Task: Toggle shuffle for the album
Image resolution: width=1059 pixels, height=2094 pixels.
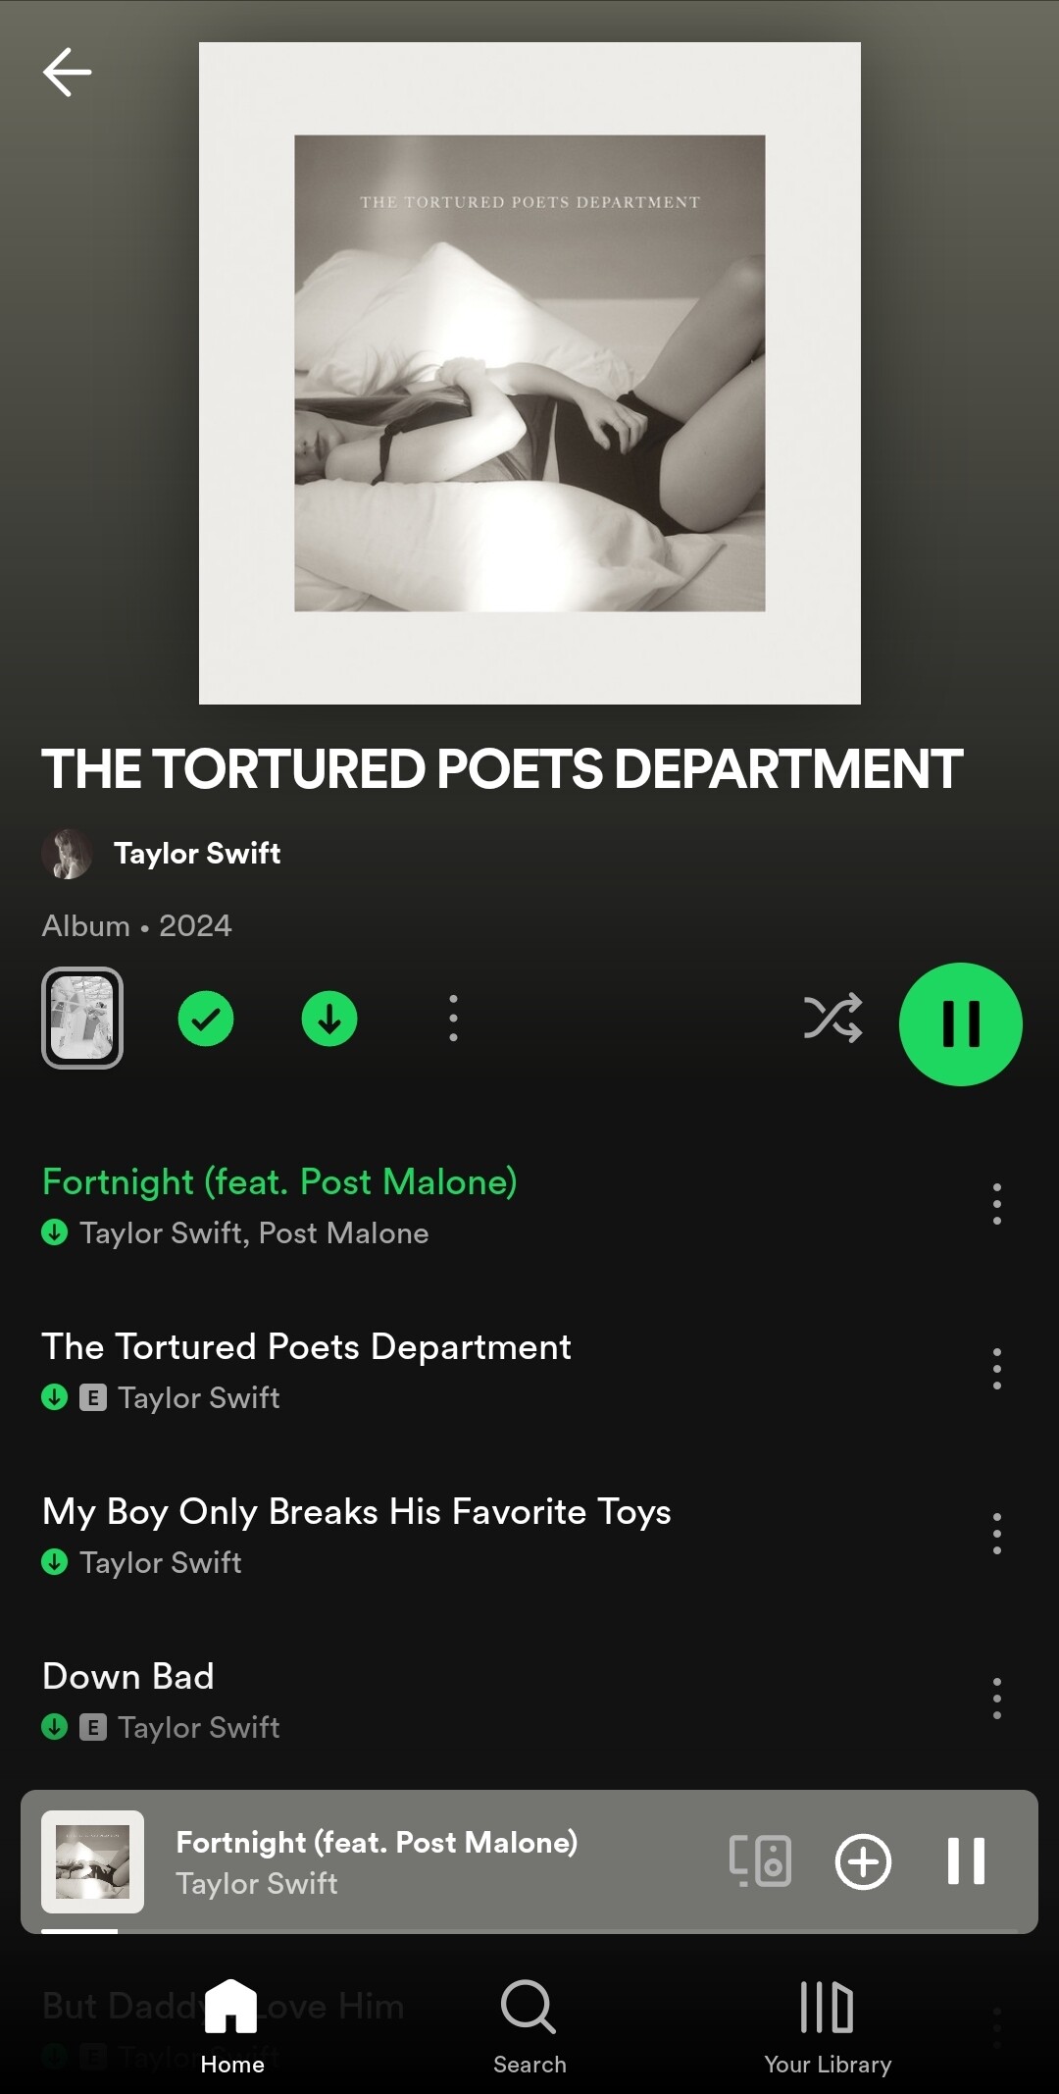Action: [x=832, y=1019]
